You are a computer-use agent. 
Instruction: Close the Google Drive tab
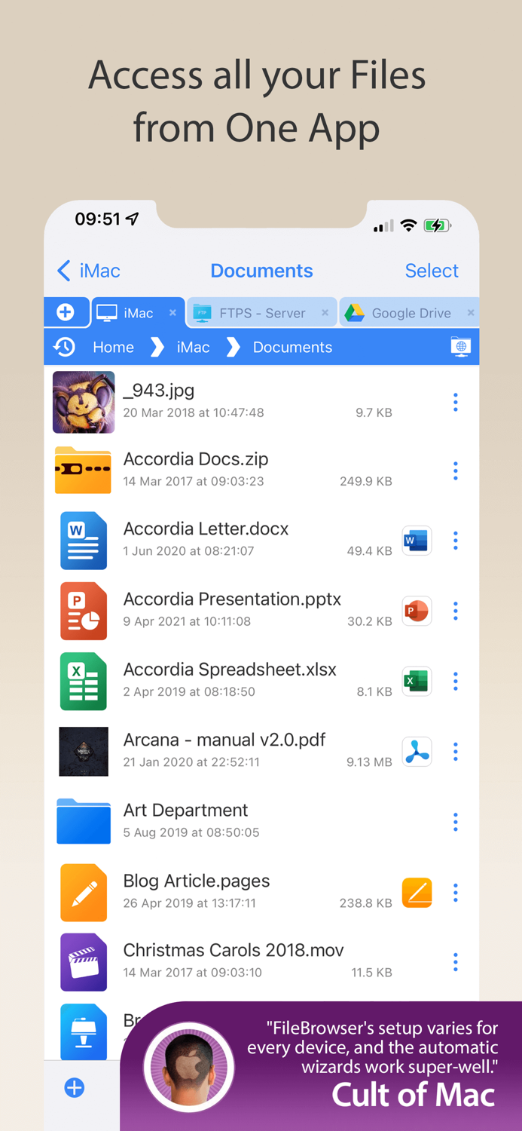click(471, 312)
